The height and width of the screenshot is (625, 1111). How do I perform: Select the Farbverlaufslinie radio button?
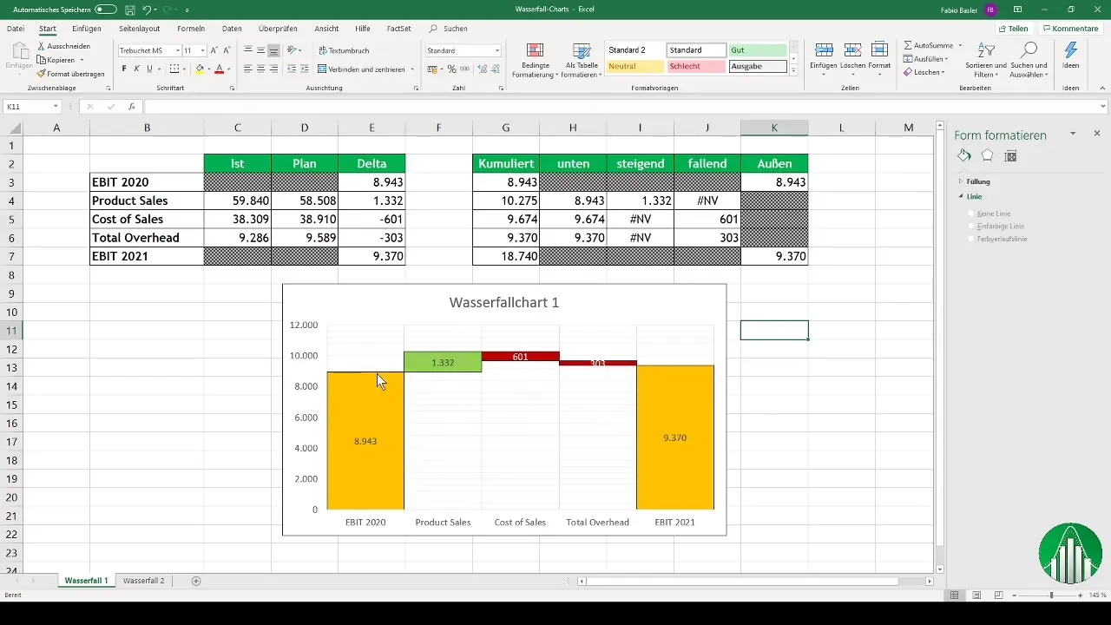971,238
